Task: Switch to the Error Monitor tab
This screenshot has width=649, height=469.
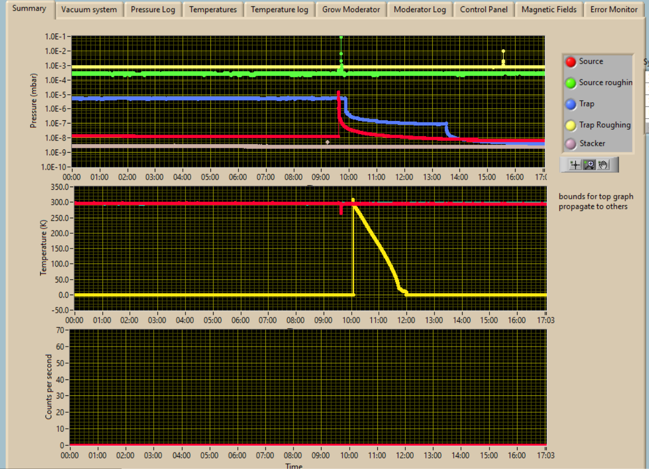Action: [614, 10]
